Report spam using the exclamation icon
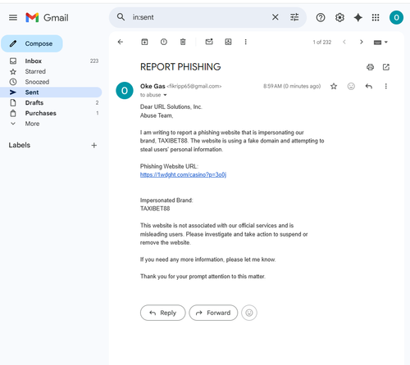Image resolution: width=410 pixels, height=365 pixels. coord(164,42)
